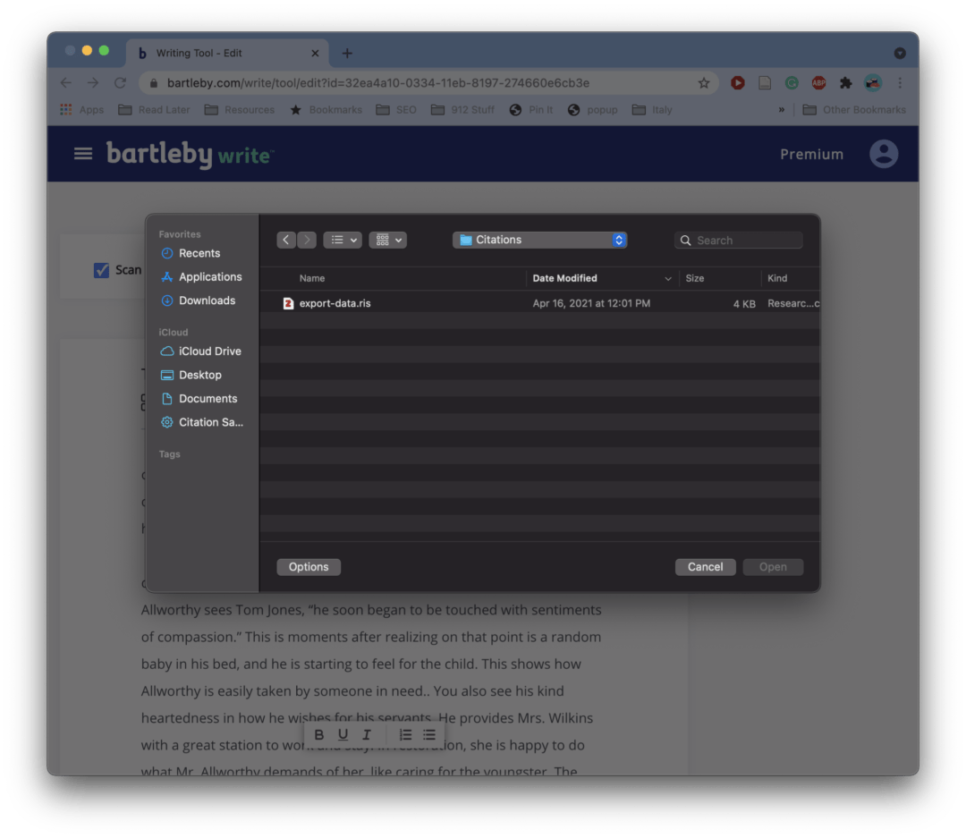Reload the page with refresh icon

[120, 82]
